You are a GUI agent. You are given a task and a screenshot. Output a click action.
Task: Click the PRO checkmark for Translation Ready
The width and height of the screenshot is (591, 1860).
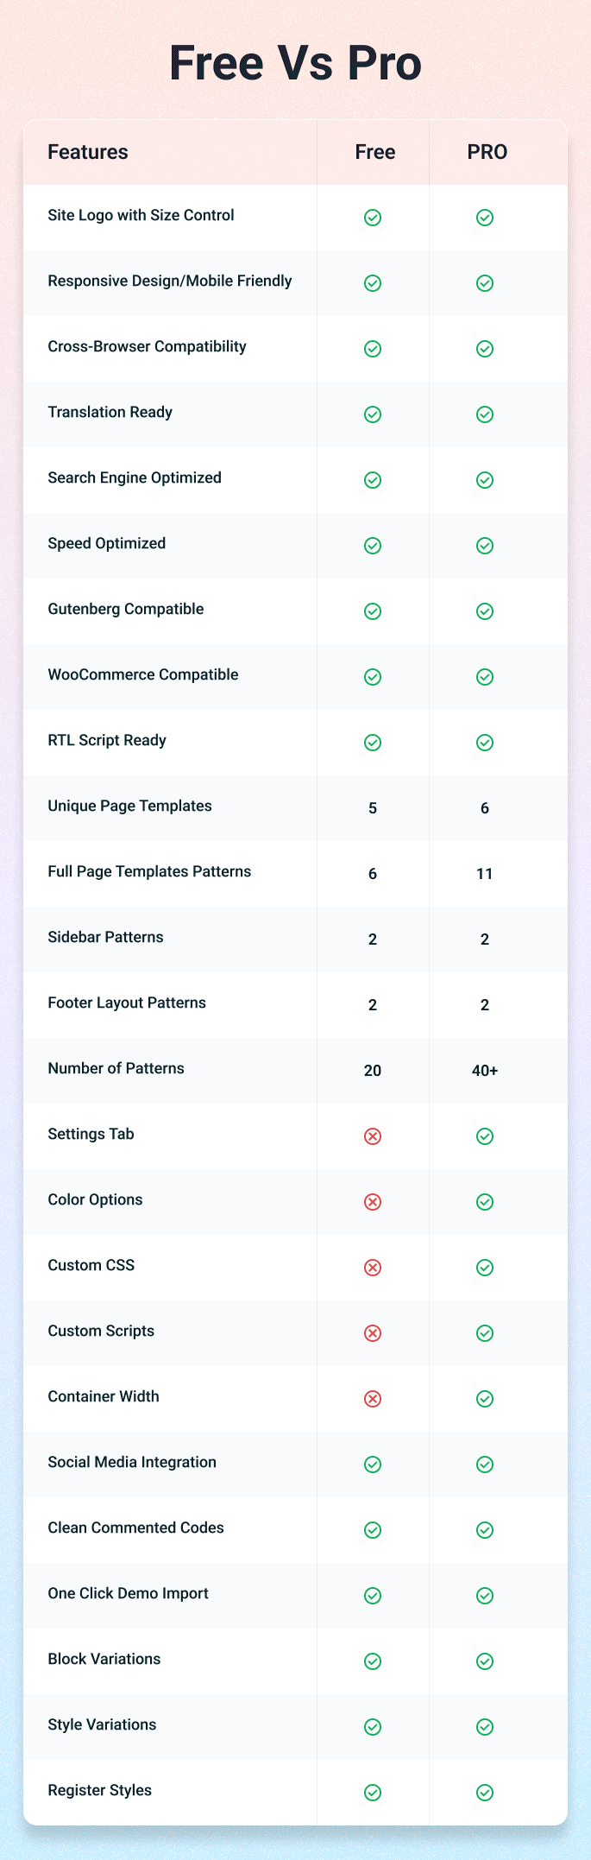pyautogui.click(x=485, y=414)
